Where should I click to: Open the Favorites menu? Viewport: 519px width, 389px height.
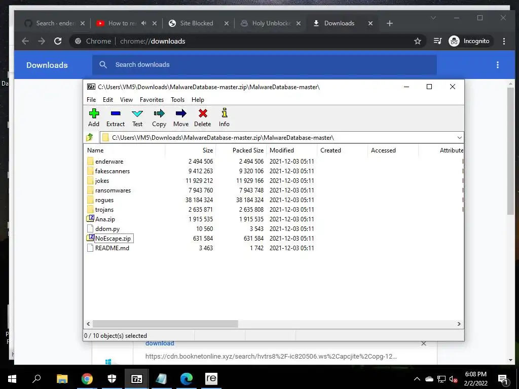pyautogui.click(x=152, y=100)
